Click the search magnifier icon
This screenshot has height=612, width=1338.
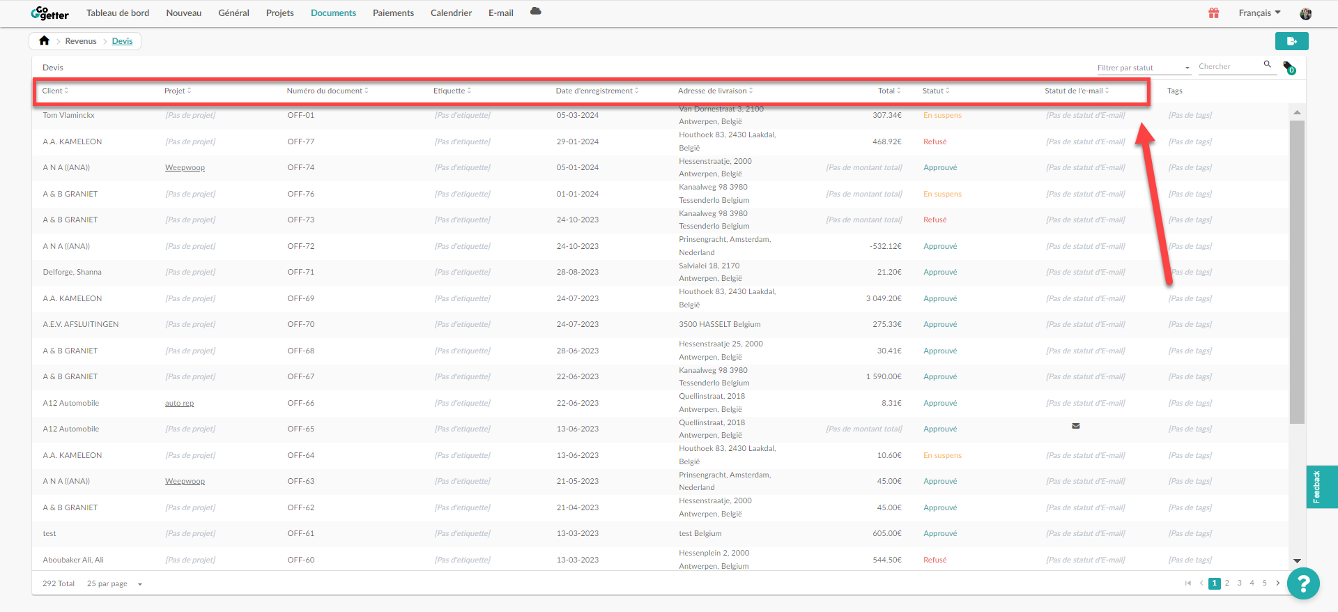[1267, 64]
